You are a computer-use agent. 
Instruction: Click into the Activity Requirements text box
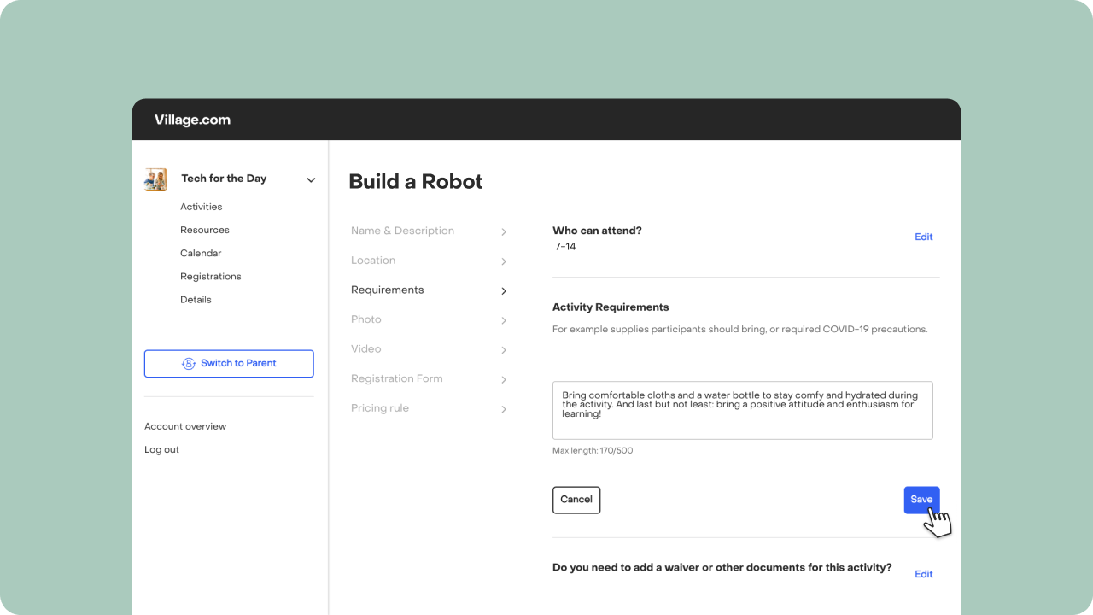coord(743,410)
